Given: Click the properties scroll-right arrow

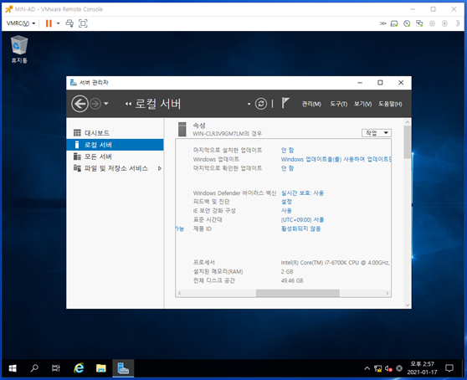Looking at the screenshot, I should 387,293.
